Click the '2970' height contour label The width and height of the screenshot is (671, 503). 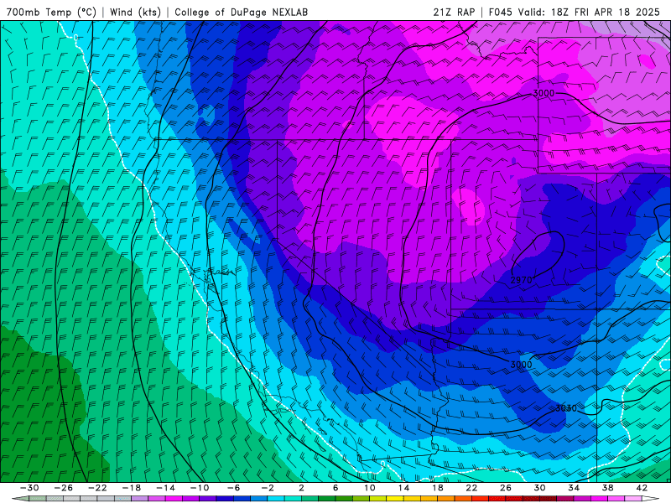521,280
